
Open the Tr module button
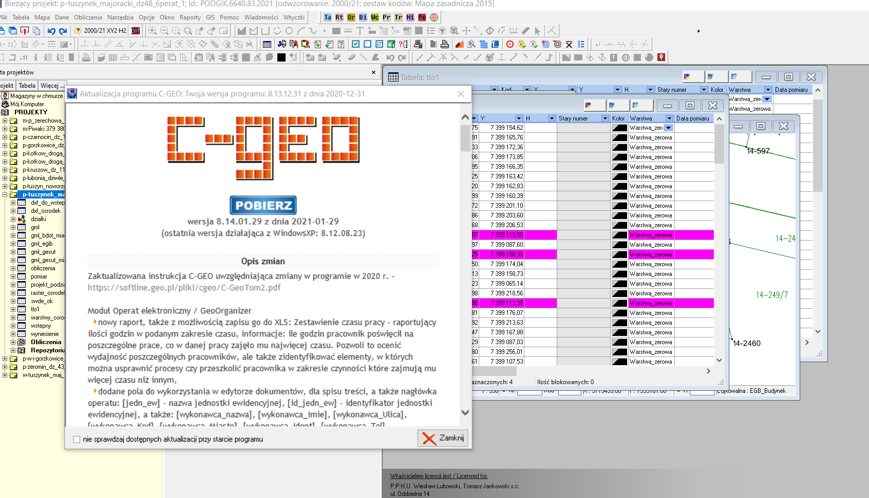[x=399, y=17]
